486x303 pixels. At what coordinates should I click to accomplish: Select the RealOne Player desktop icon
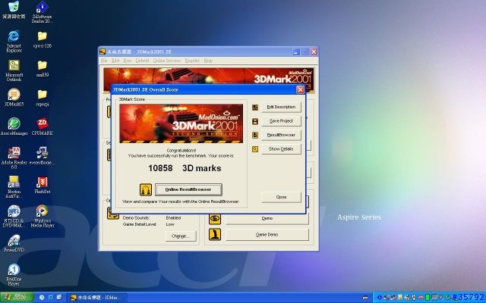(14, 274)
